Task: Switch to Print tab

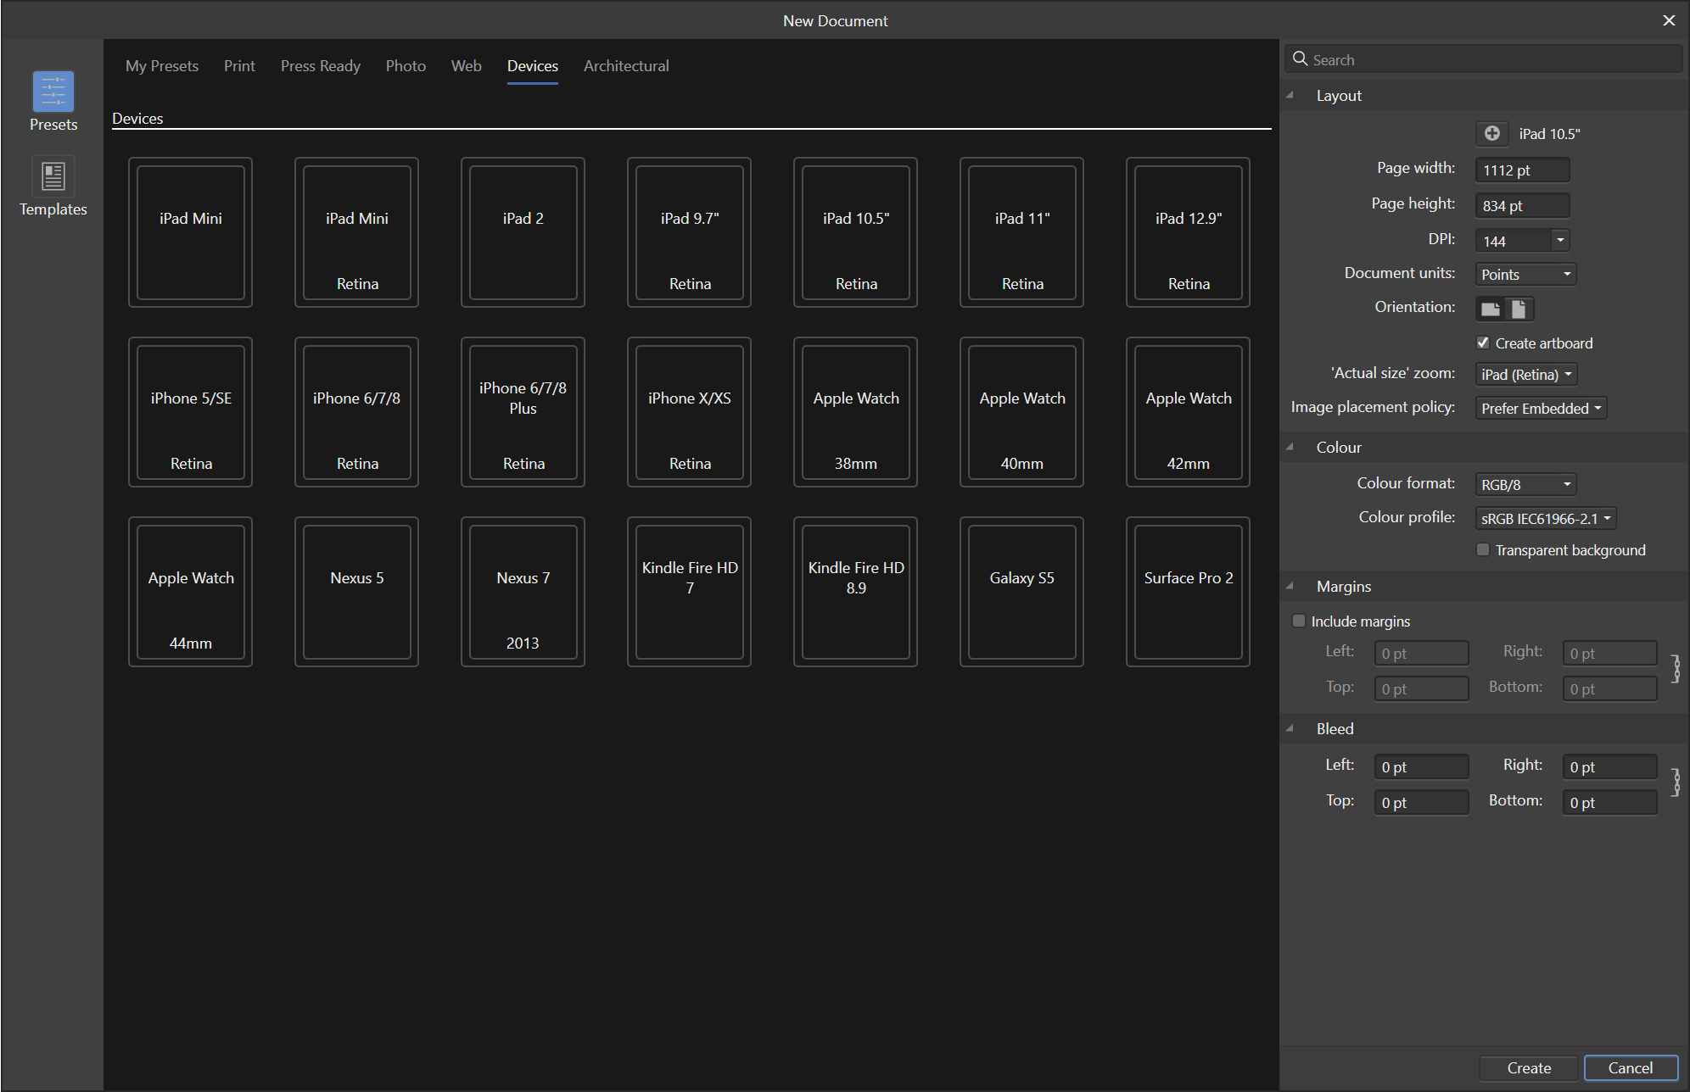Action: click(239, 65)
